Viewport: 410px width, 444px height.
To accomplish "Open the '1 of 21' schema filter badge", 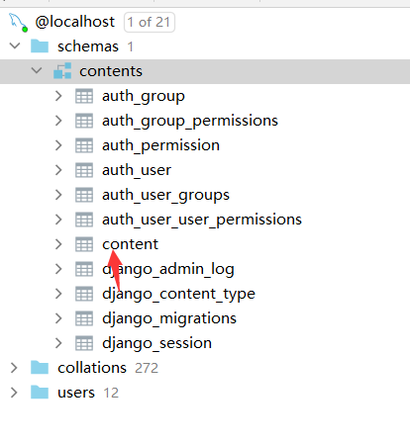I will [150, 23].
